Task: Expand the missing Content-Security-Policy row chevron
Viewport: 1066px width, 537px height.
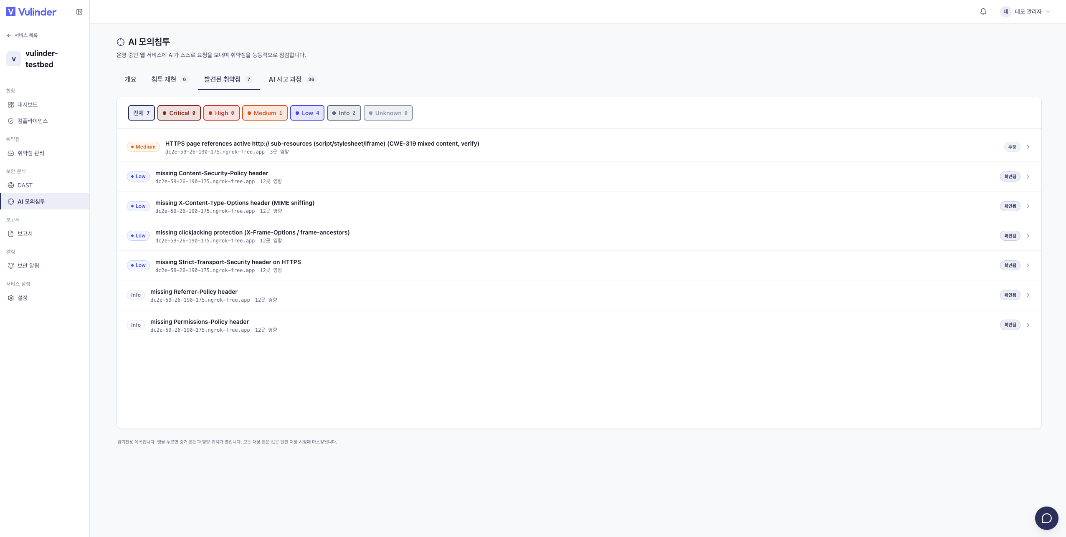Action: click(1028, 176)
